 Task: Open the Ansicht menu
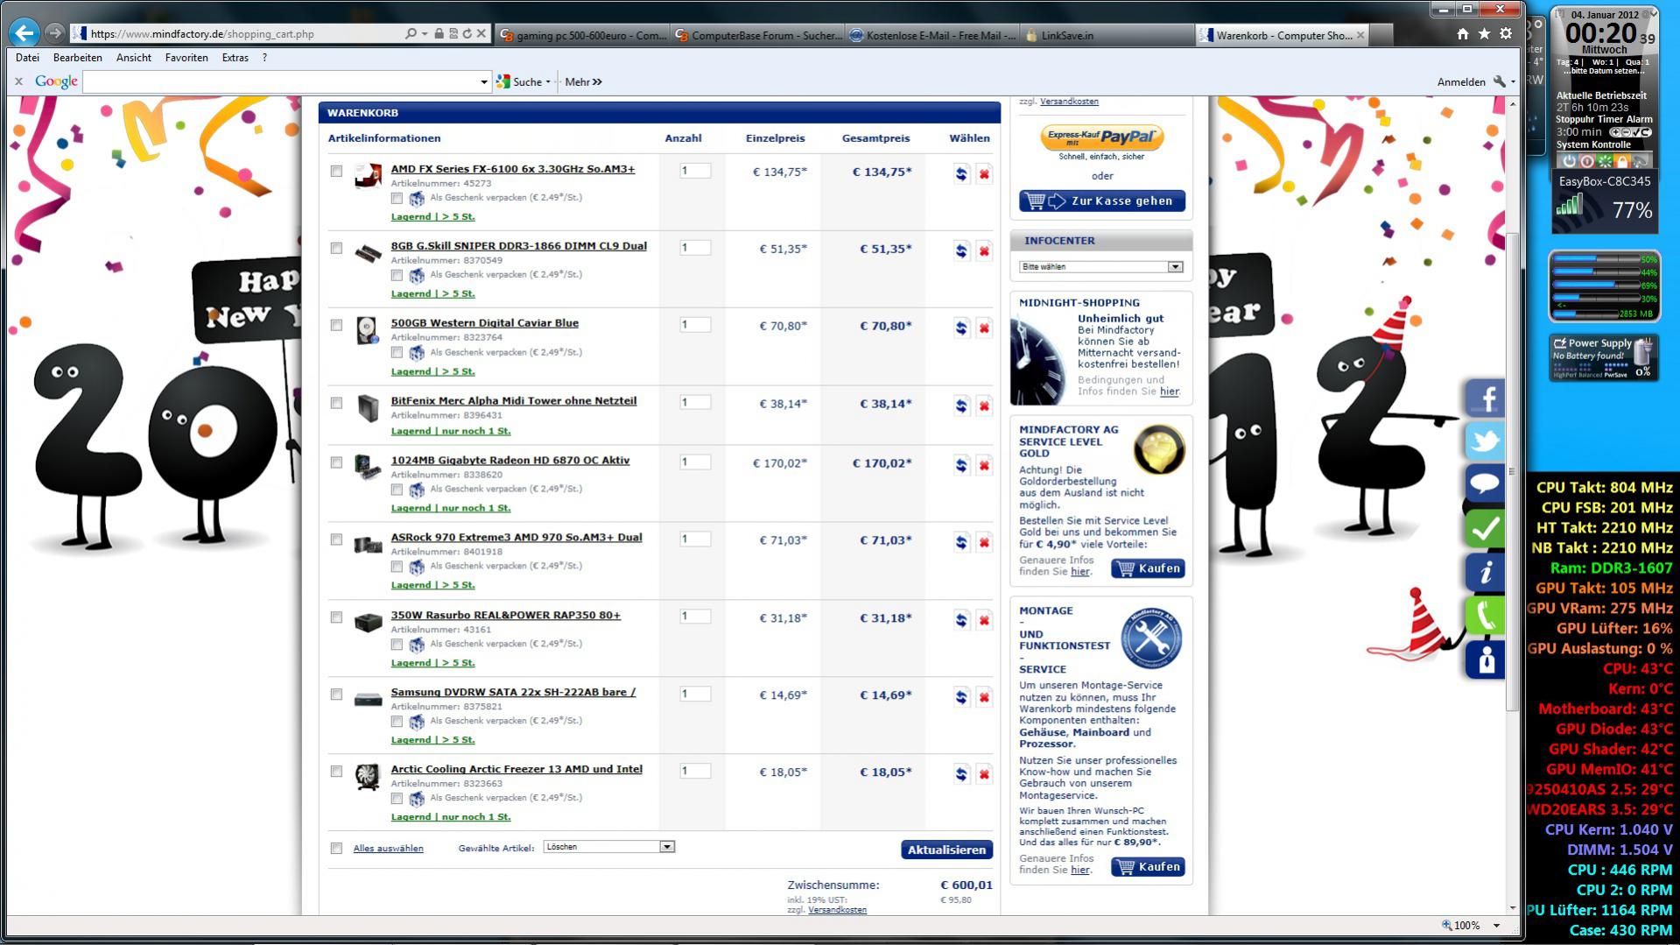(x=133, y=58)
